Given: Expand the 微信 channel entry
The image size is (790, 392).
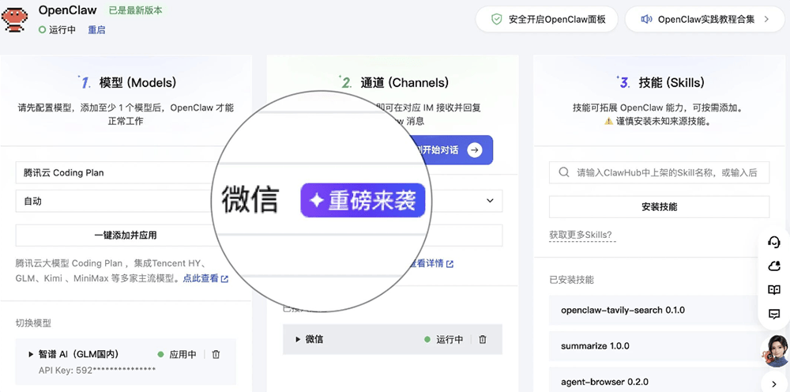Looking at the screenshot, I should point(298,339).
